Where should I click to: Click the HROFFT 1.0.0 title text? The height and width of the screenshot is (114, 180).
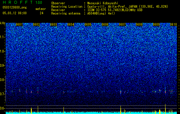(x=23, y=2)
